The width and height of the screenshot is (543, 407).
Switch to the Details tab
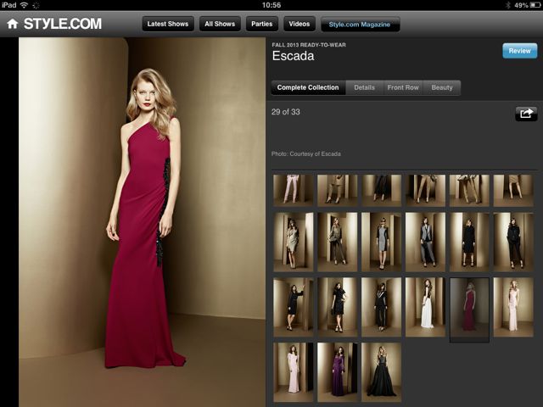tap(365, 87)
